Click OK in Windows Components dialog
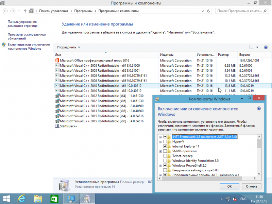 [230, 186]
